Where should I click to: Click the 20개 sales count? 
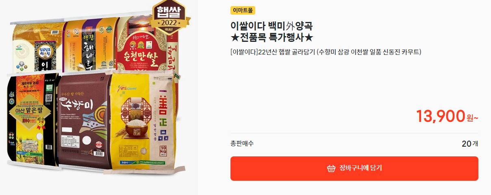pos(470,144)
